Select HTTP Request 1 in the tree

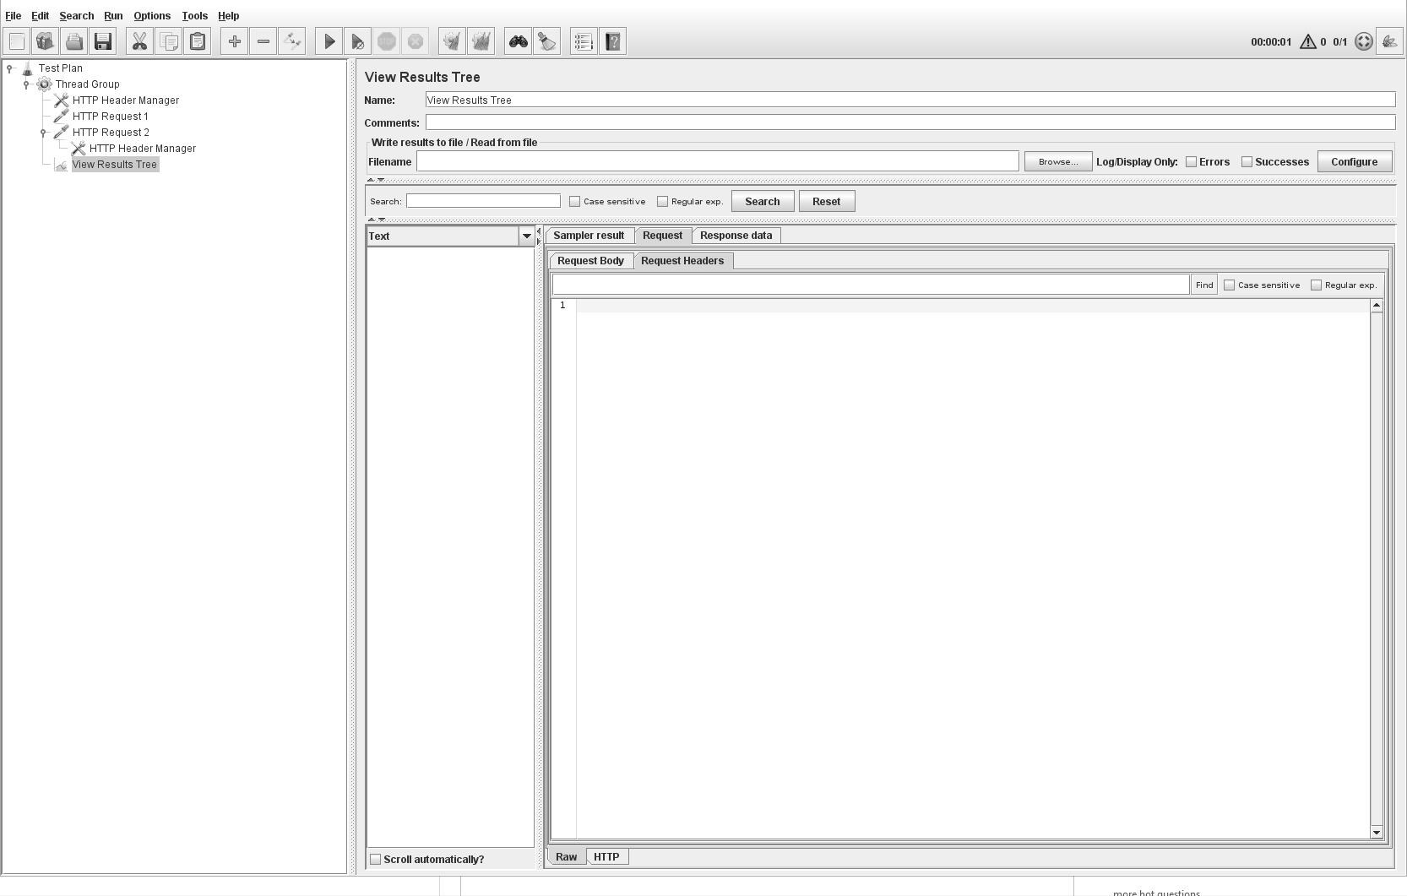tap(110, 117)
